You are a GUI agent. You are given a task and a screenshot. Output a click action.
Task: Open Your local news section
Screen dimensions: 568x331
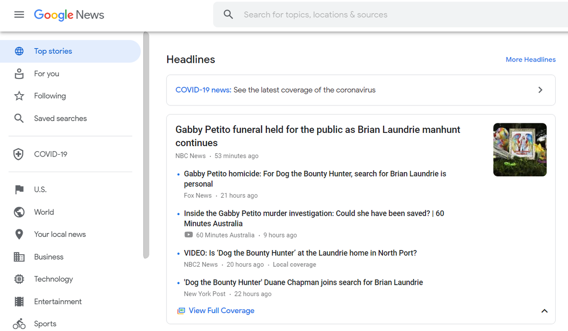click(70, 235)
